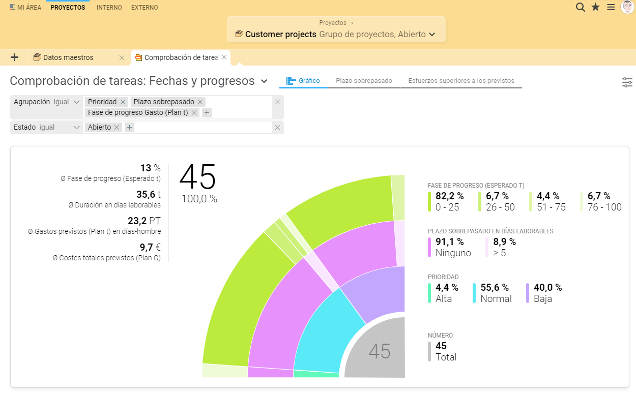Add a new tab with plus icon

(15, 57)
